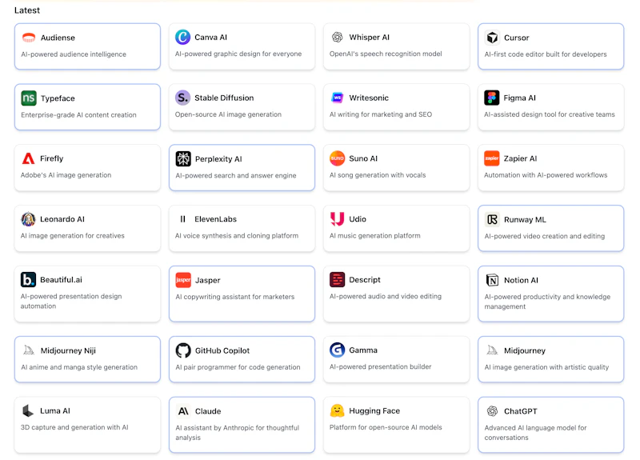This screenshot has height=460, width=640.
Task: Open the ChatGPT title link
Action: 521,411
